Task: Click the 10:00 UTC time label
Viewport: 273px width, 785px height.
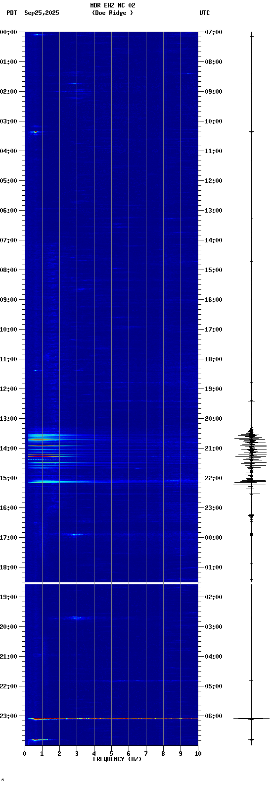Action: click(x=214, y=121)
